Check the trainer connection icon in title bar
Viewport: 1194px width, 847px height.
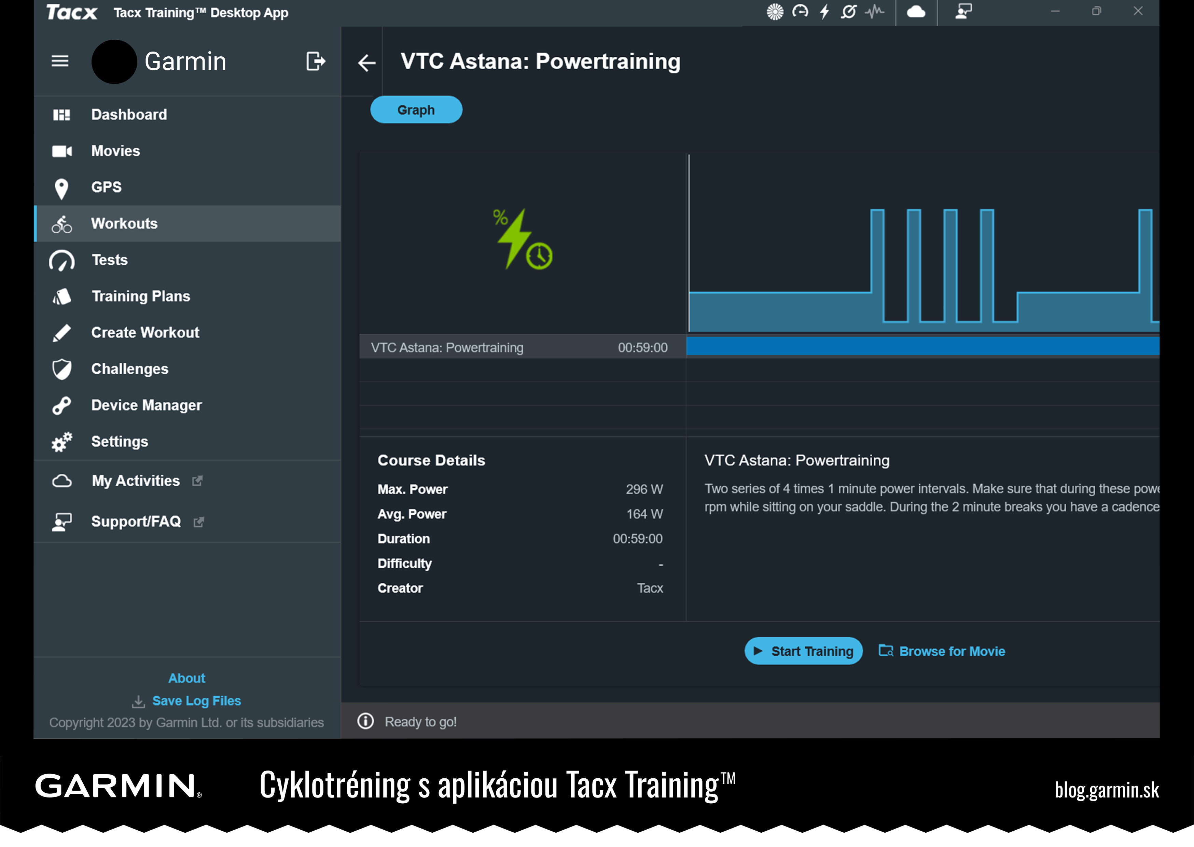(775, 12)
